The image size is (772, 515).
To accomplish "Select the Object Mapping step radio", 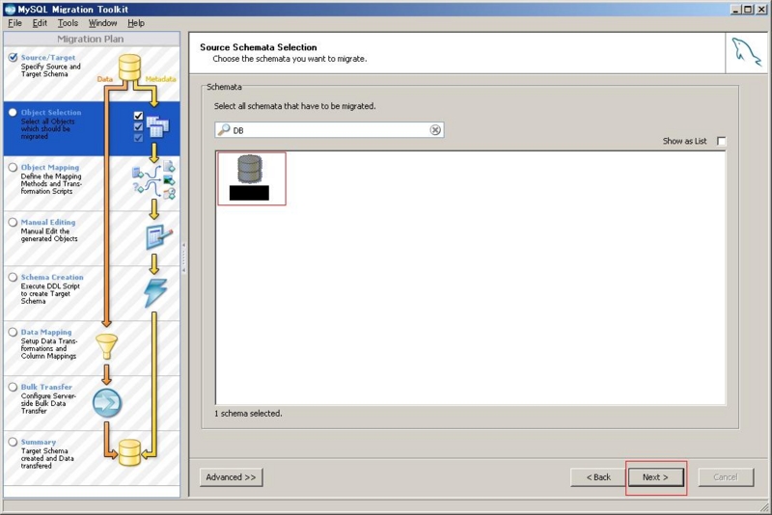I will tap(13, 167).
